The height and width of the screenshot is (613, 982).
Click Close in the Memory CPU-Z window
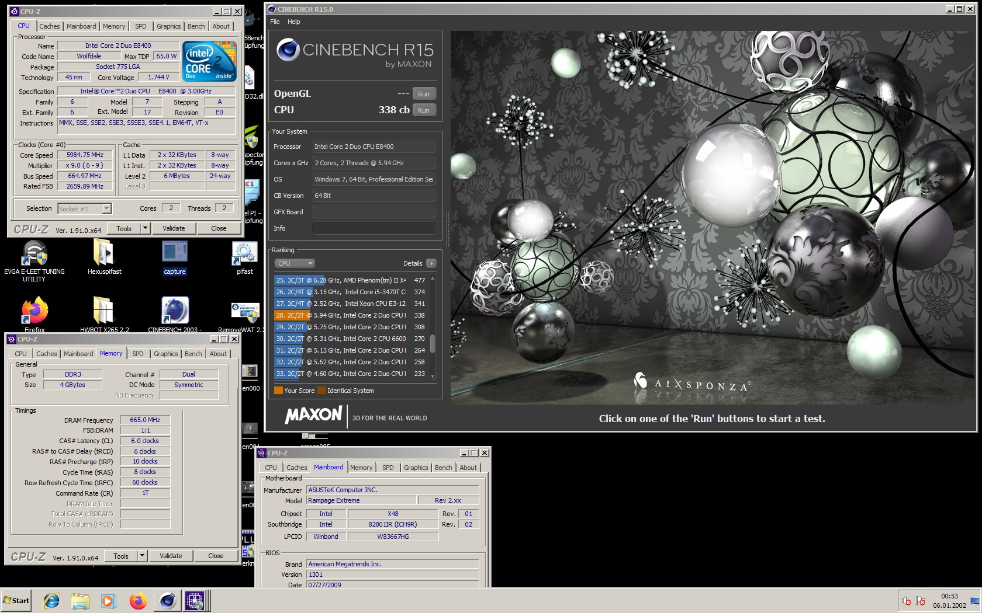tap(216, 556)
